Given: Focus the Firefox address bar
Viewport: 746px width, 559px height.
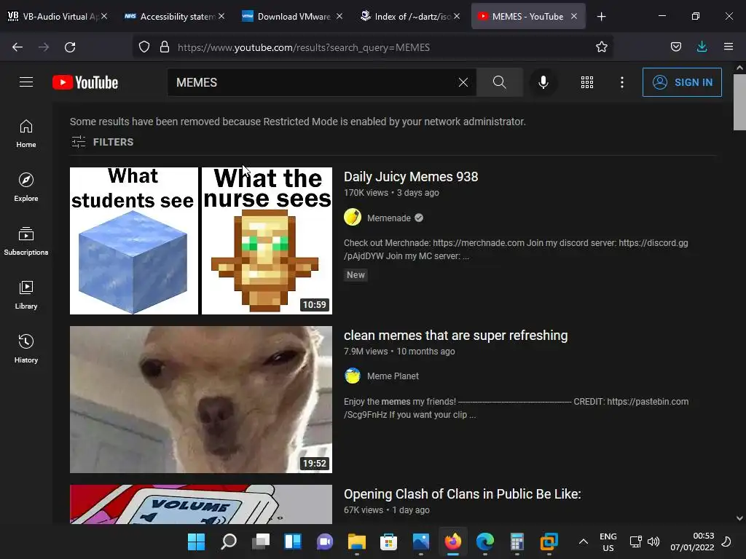Looking at the screenshot, I should [372, 47].
